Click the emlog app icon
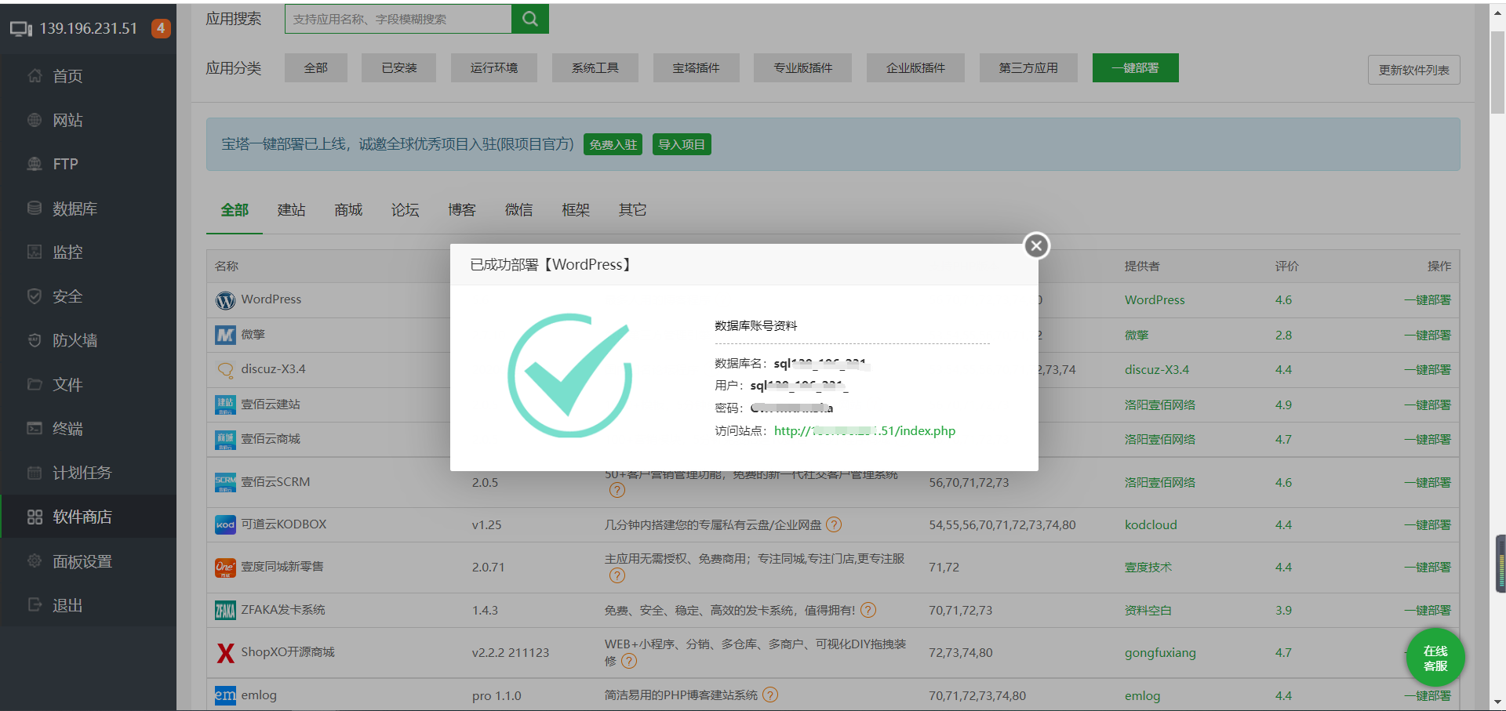The height and width of the screenshot is (711, 1506). coord(225,695)
